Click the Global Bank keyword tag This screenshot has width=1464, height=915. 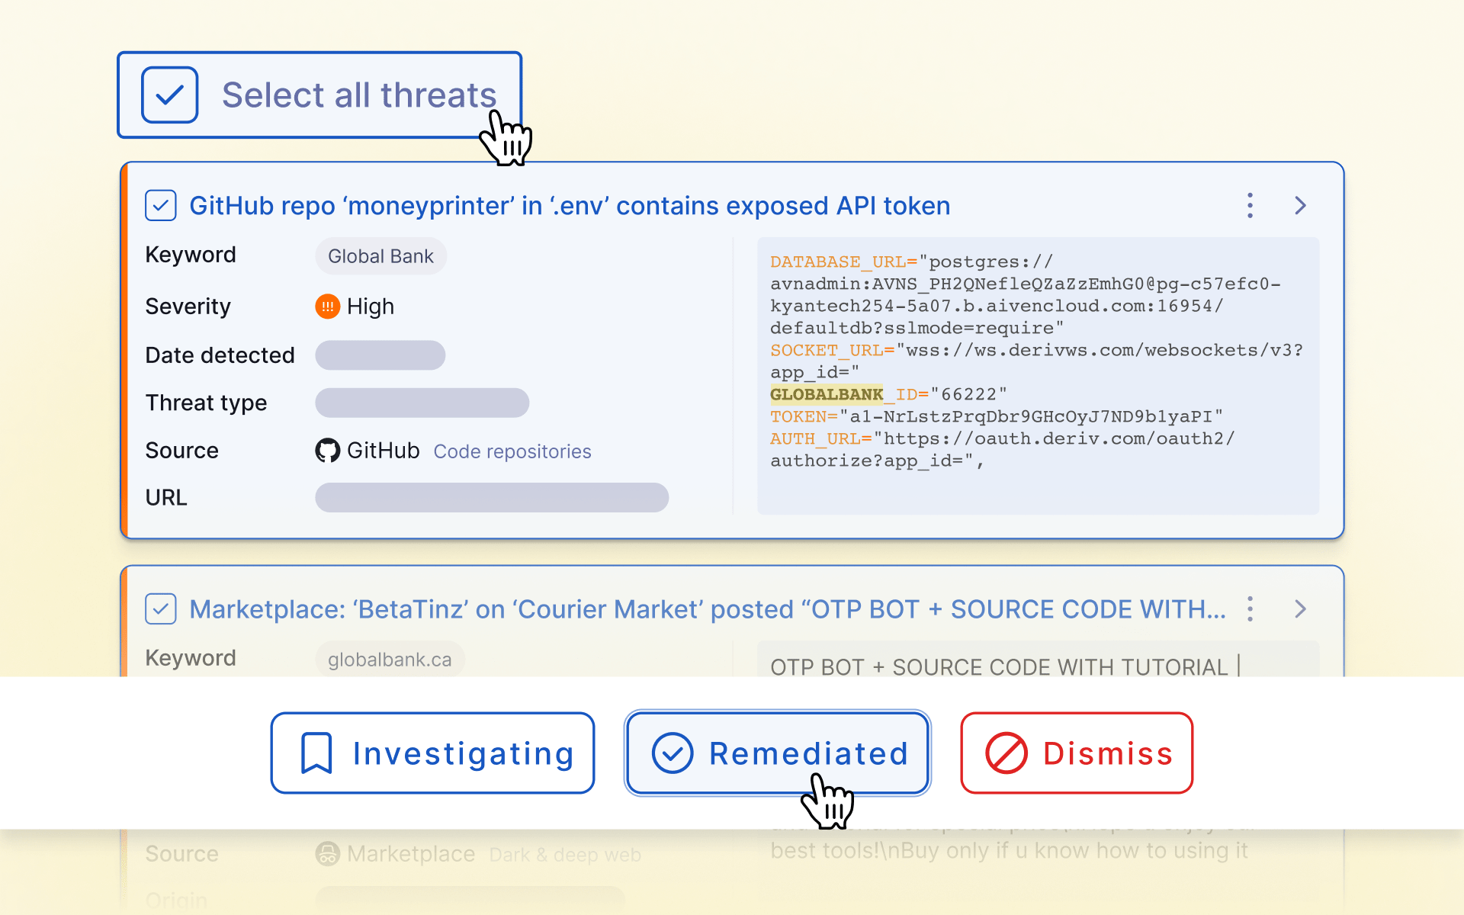[380, 255]
